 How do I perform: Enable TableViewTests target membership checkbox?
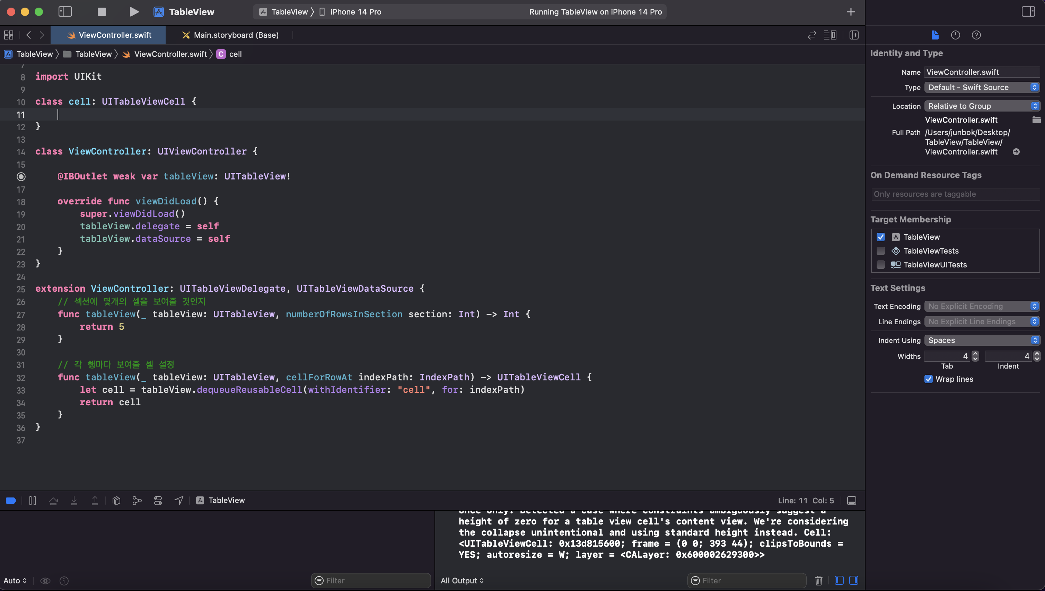pos(880,251)
